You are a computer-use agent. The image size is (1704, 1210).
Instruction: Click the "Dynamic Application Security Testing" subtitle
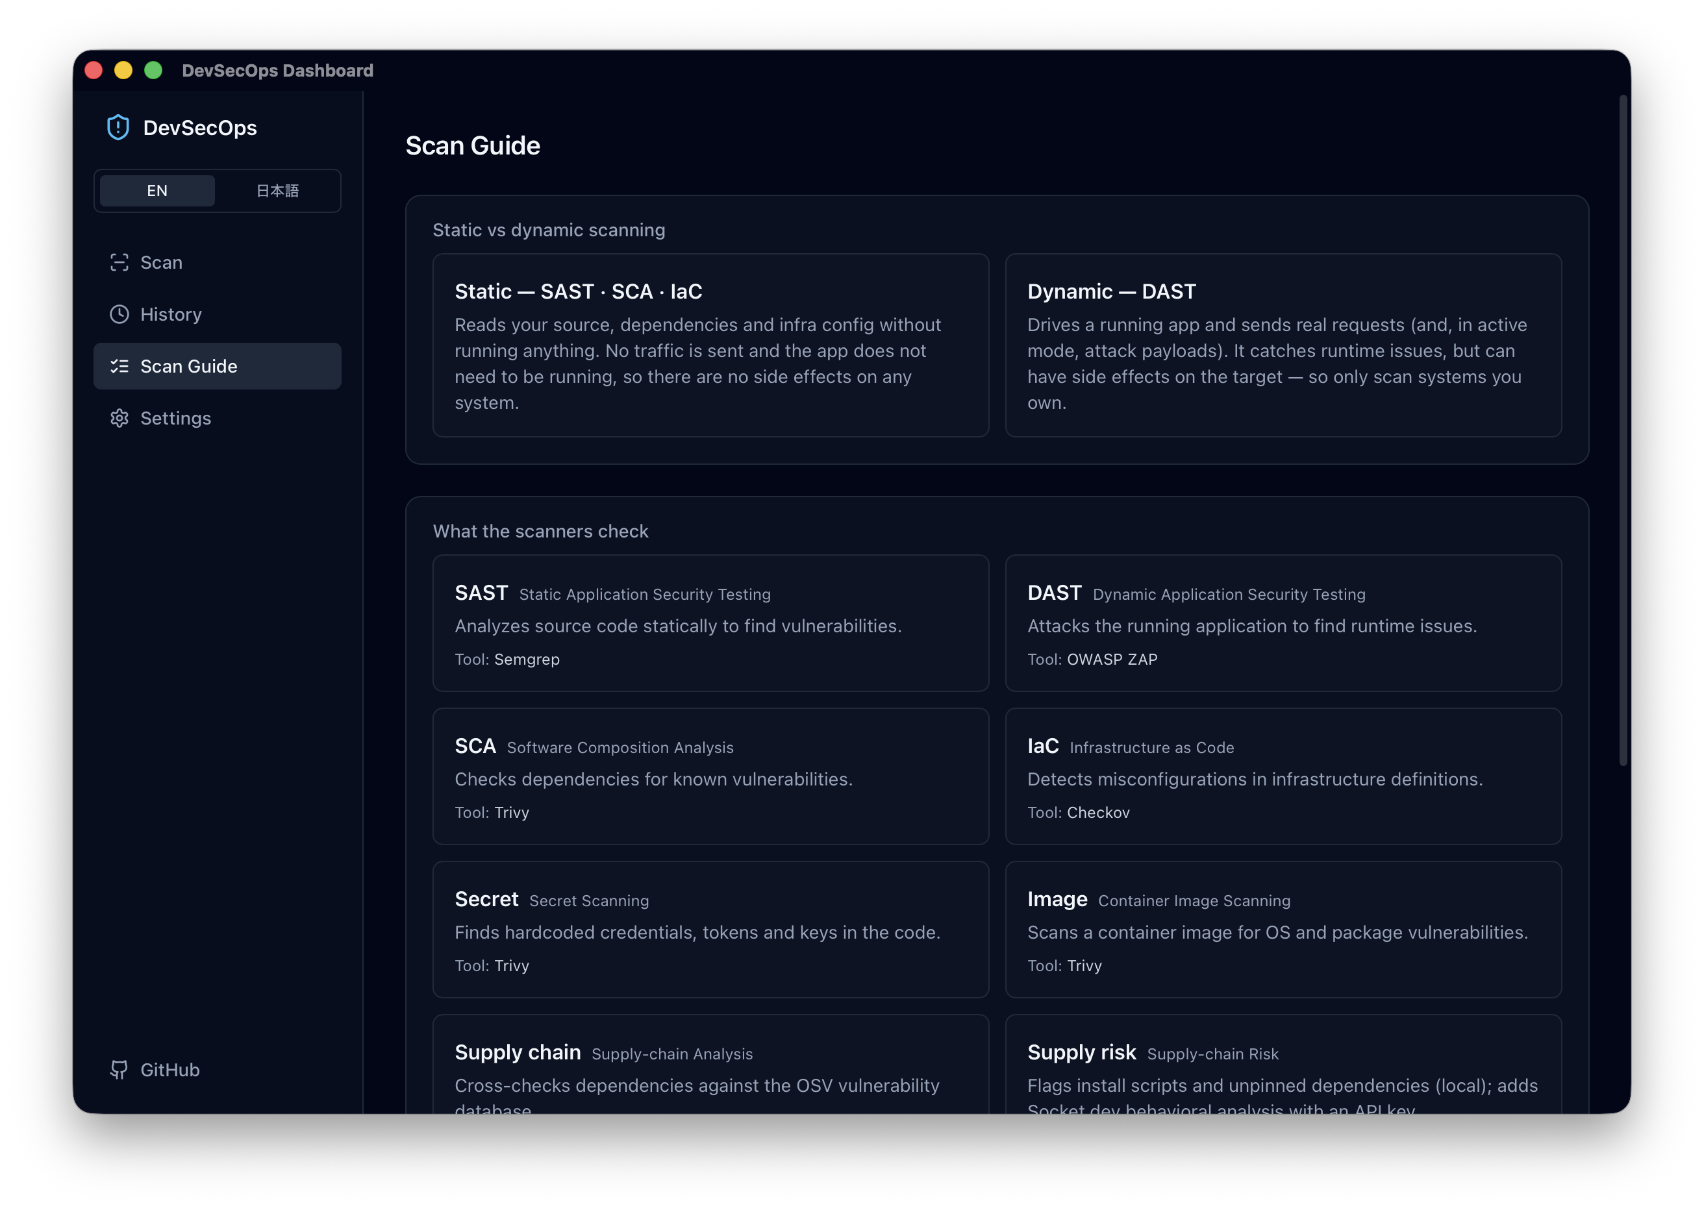(x=1229, y=595)
